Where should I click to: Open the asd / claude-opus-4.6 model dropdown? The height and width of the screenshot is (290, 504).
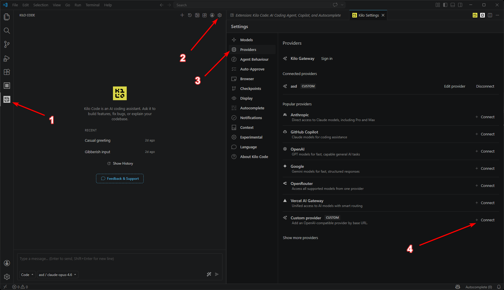tap(58, 275)
